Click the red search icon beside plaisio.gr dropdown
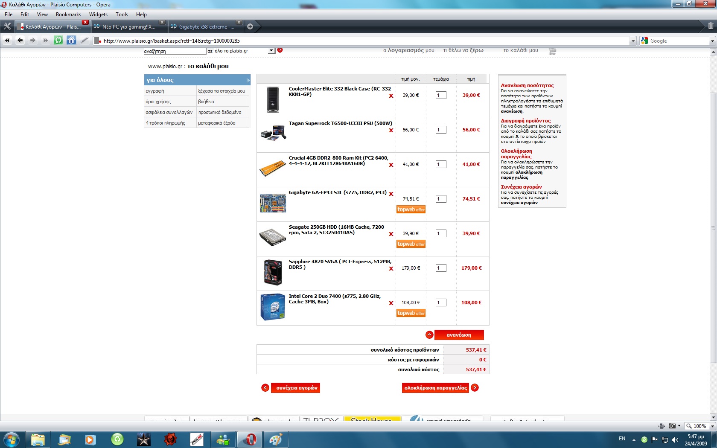 [x=280, y=50]
